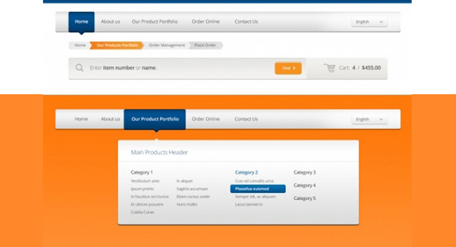This screenshot has width=456, height=247.
Task: Open About us in orange-section navbar
Action: point(110,119)
